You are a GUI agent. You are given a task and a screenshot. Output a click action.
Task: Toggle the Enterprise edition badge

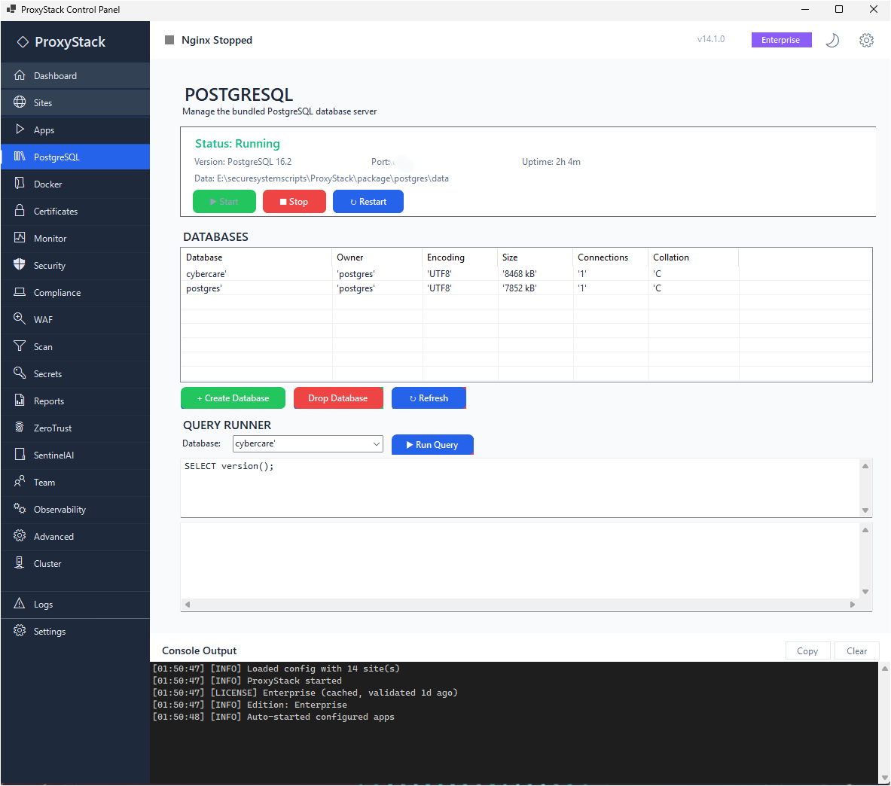pyautogui.click(x=781, y=40)
